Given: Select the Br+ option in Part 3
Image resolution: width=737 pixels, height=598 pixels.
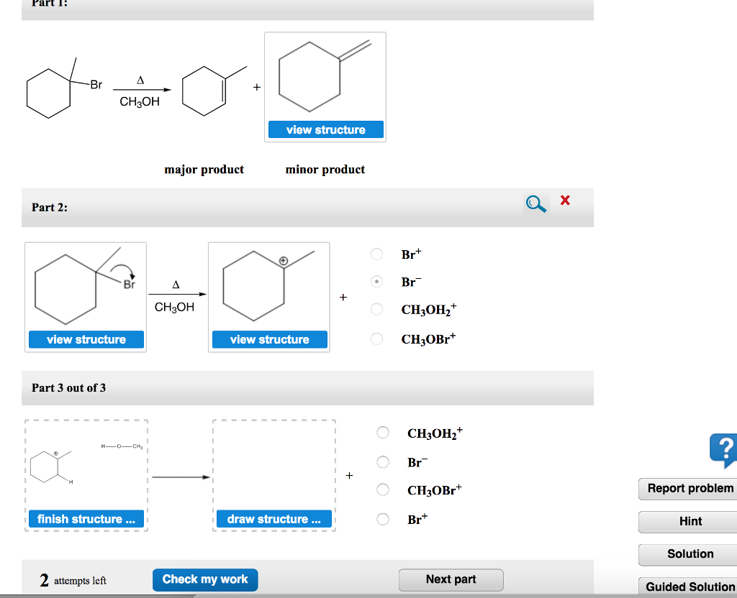Looking at the screenshot, I should [x=382, y=519].
